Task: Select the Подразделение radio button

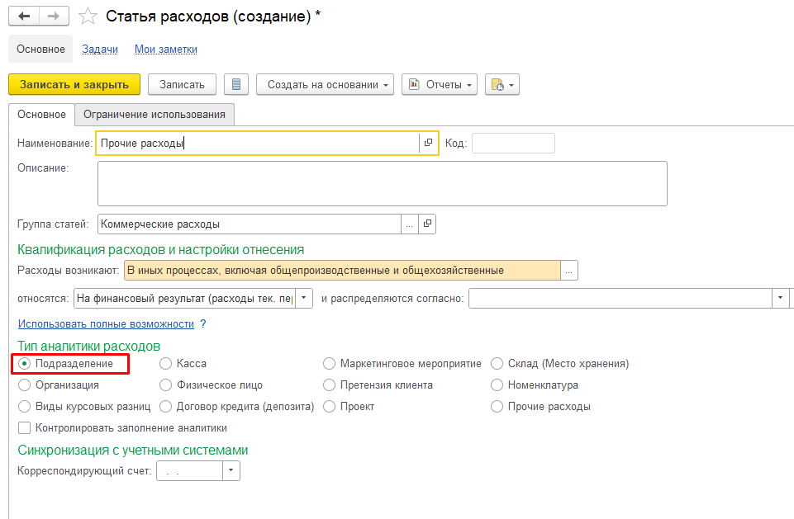Action: click(24, 363)
